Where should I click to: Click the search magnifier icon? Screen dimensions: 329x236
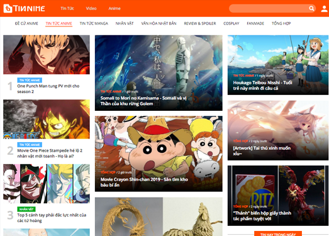(311, 8)
